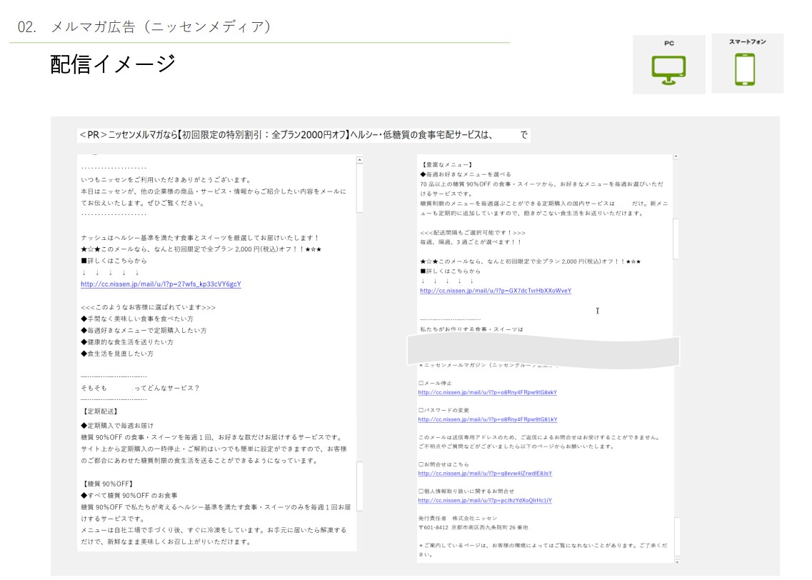Open the personal info link ending pcJhzYdXoQlrHc1iY
This screenshot has width=812, height=580.
pyautogui.click(x=485, y=500)
